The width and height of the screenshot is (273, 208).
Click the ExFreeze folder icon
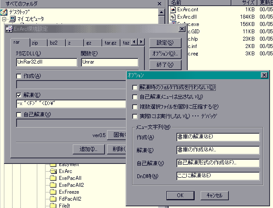tap(53, 192)
